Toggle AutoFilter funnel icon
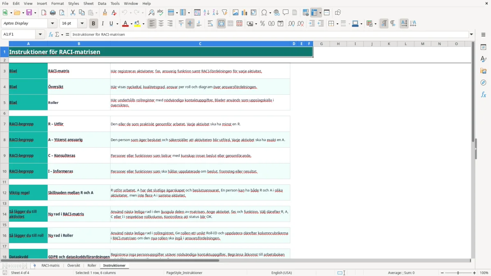The width and height of the screenshot is (491, 276). tap(224, 13)
